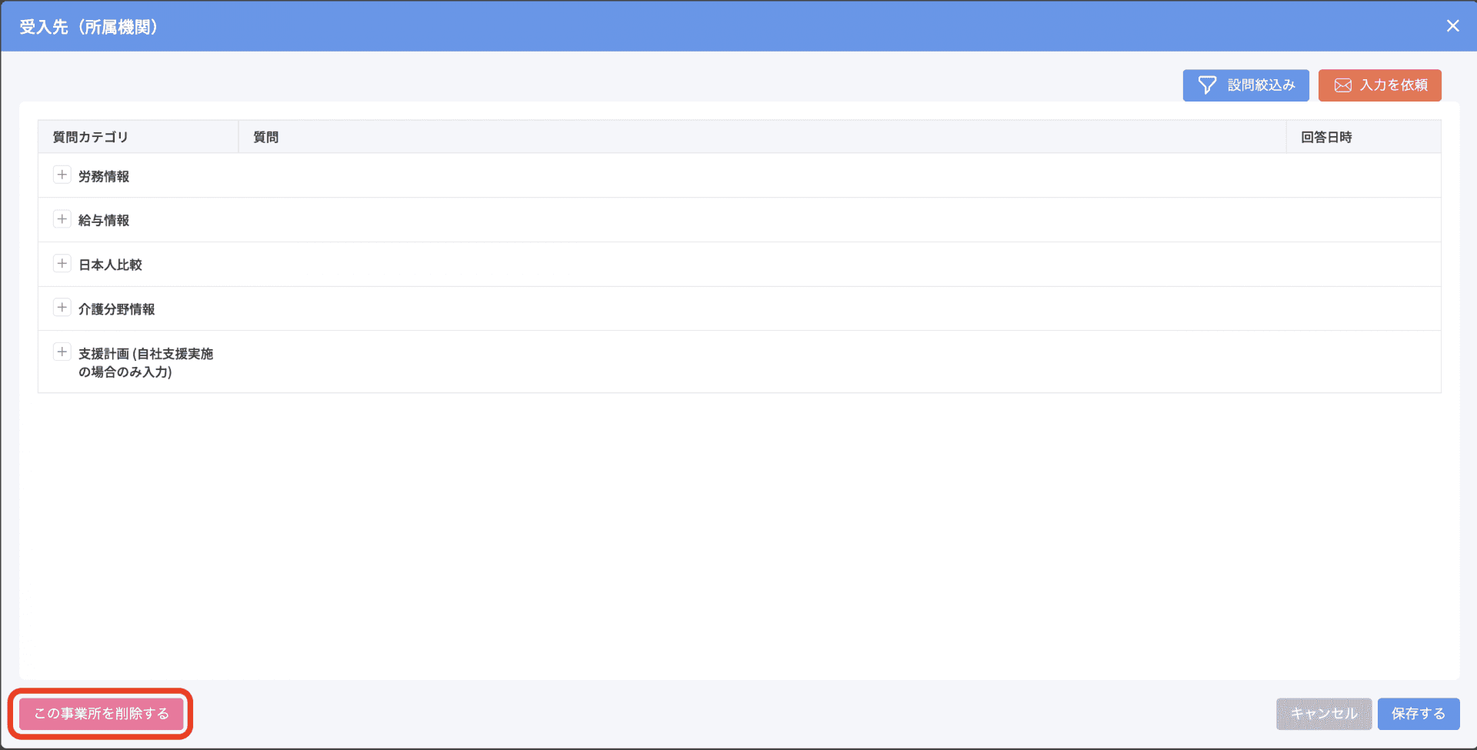Click the 受入先（所属機関）dialog title
Screen dimensions: 1477x750
click(88, 27)
